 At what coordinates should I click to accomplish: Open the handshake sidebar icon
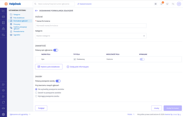click(x=3, y=108)
